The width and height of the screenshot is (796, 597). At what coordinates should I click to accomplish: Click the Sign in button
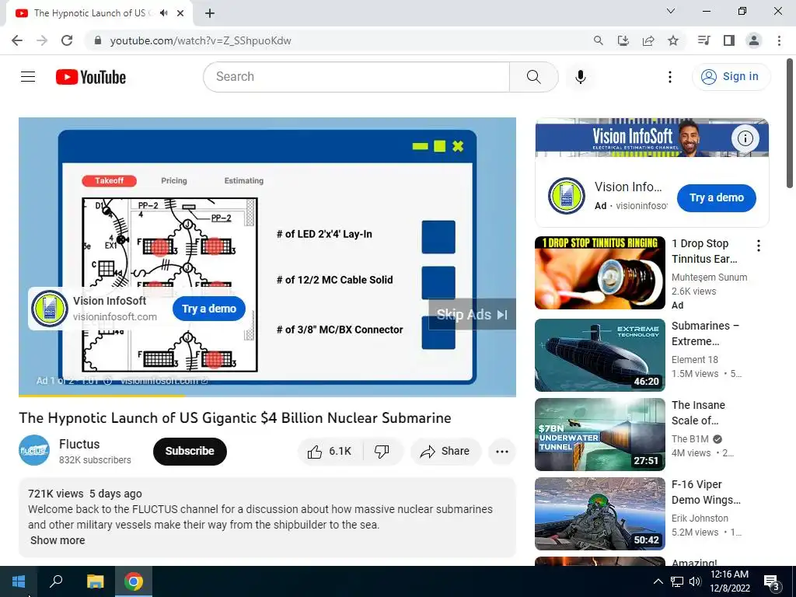pyautogui.click(x=731, y=77)
